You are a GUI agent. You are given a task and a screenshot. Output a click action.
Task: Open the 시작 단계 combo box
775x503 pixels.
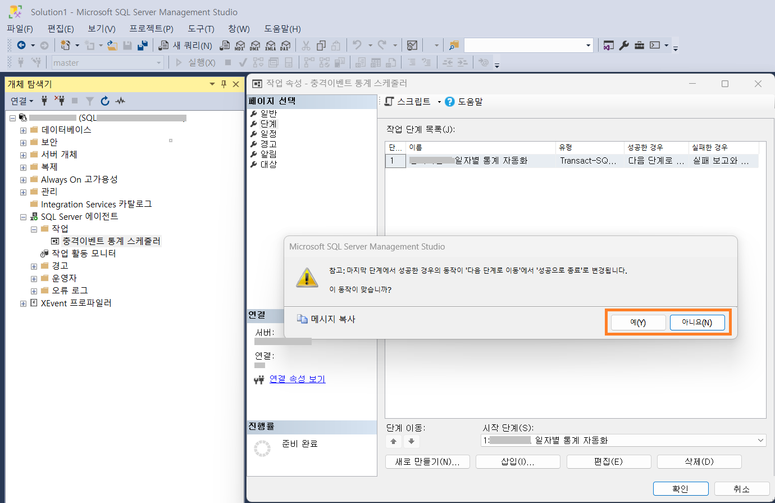(623, 440)
